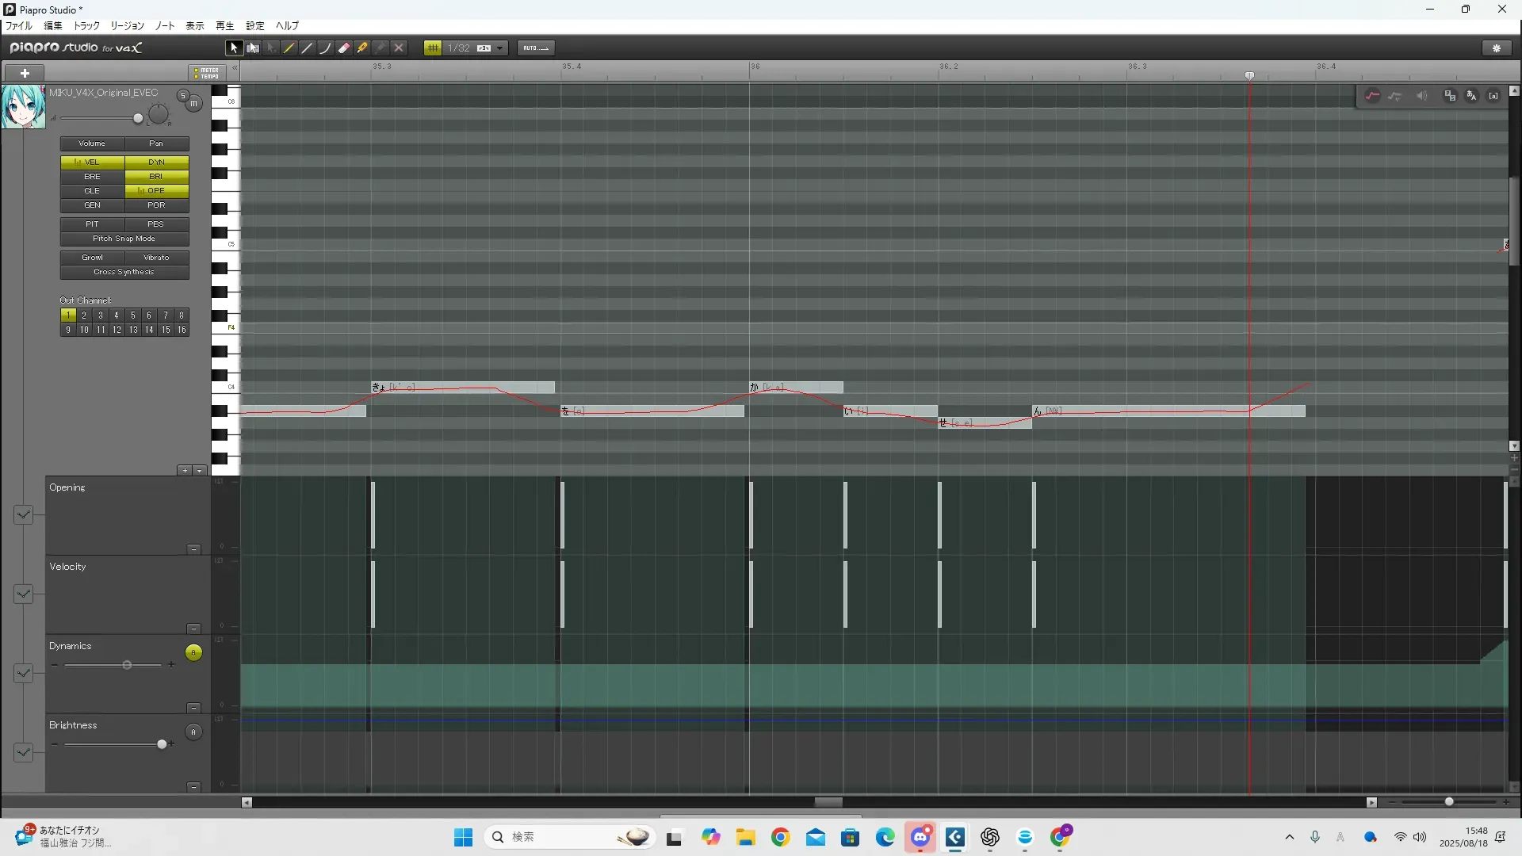Select the eraser tool
The height and width of the screenshot is (856, 1522).
344,48
